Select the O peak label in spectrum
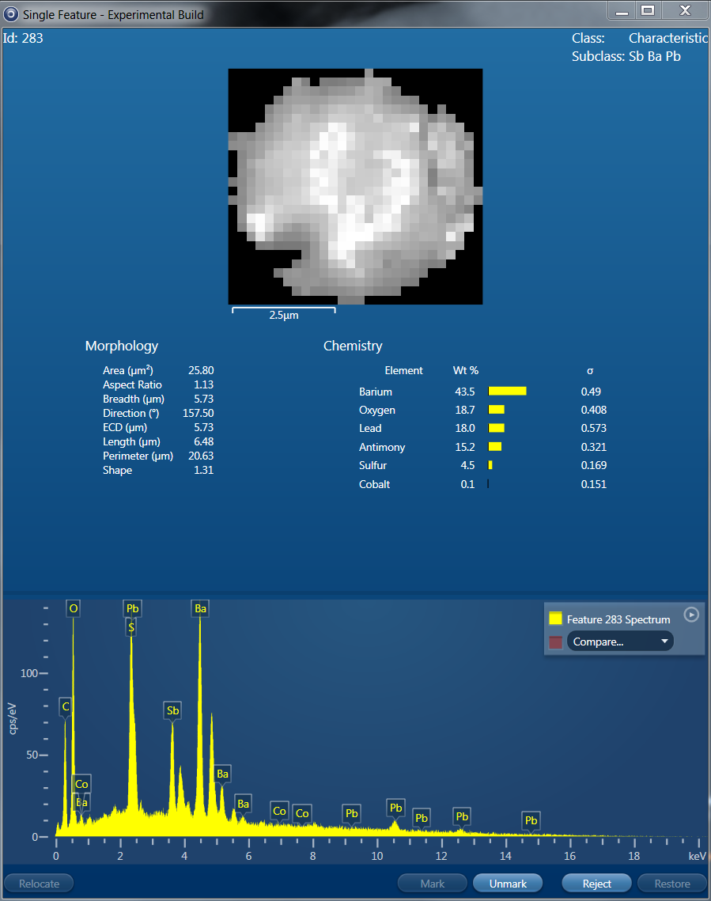Viewport: 711px width, 901px height. click(x=74, y=608)
